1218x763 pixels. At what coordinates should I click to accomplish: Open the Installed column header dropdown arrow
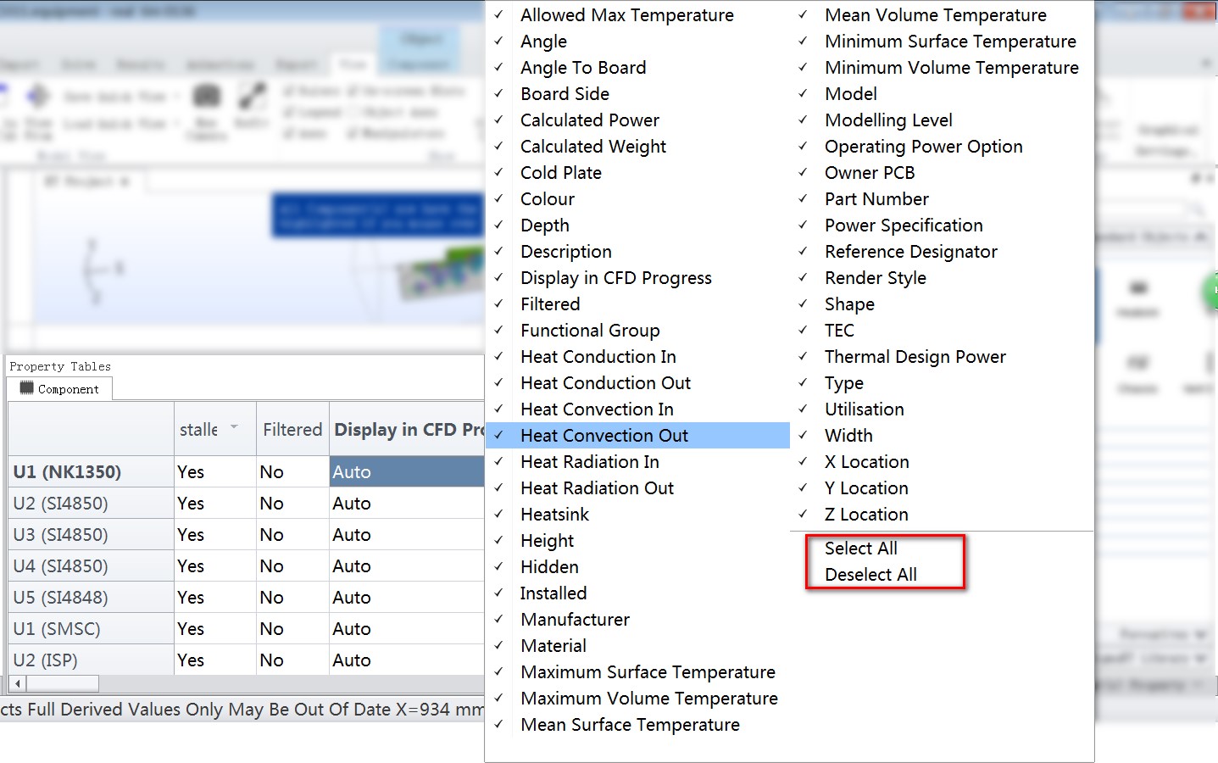(234, 428)
